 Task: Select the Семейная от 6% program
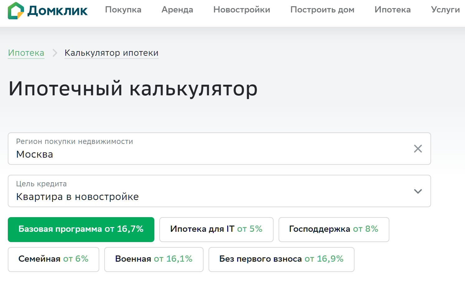tap(54, 260)
